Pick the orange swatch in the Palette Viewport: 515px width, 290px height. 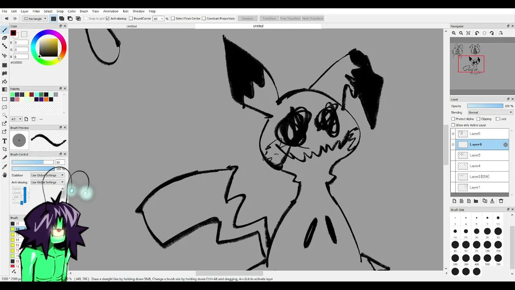click(x=46, y=99)
